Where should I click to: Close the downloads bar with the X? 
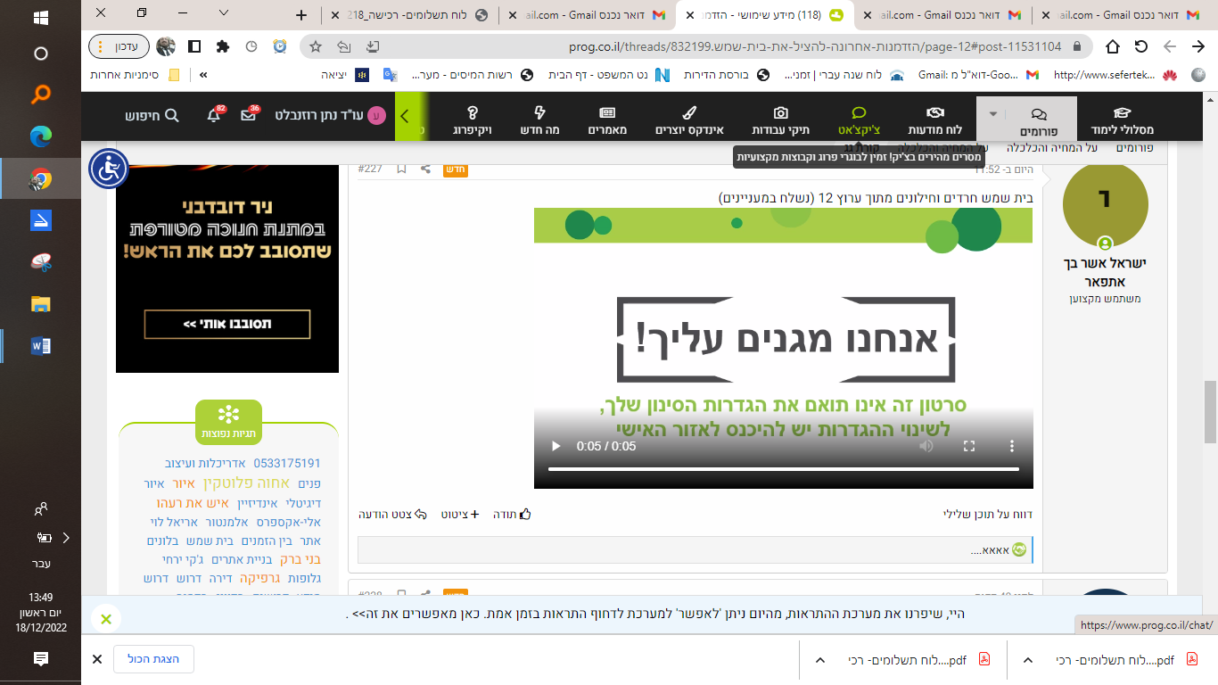[x=97, y=659]
